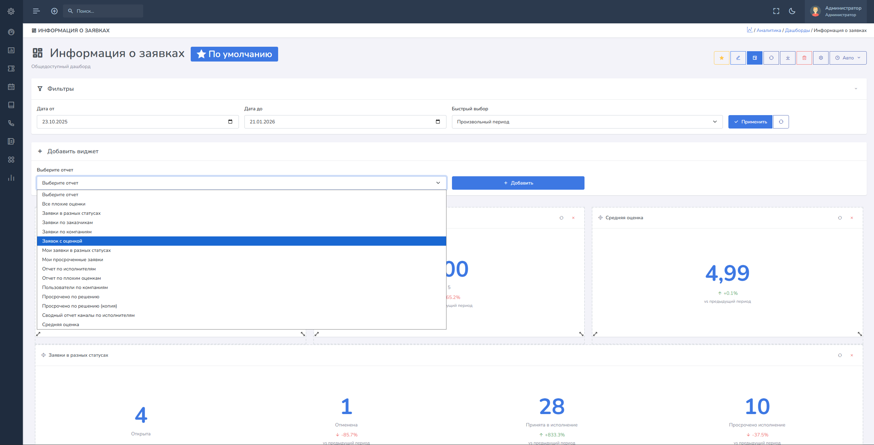Viewport: 874px width, 445px height.
Task: Click the pencil edit dashboard icon
Action: [x=738, y=58]
